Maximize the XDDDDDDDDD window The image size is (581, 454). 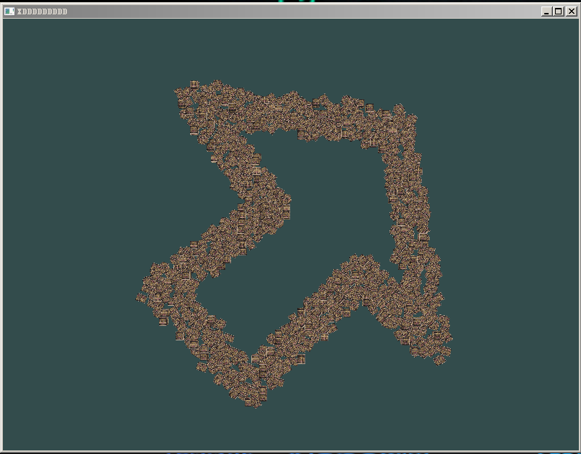pyautogui.click(x=558, y=12)
